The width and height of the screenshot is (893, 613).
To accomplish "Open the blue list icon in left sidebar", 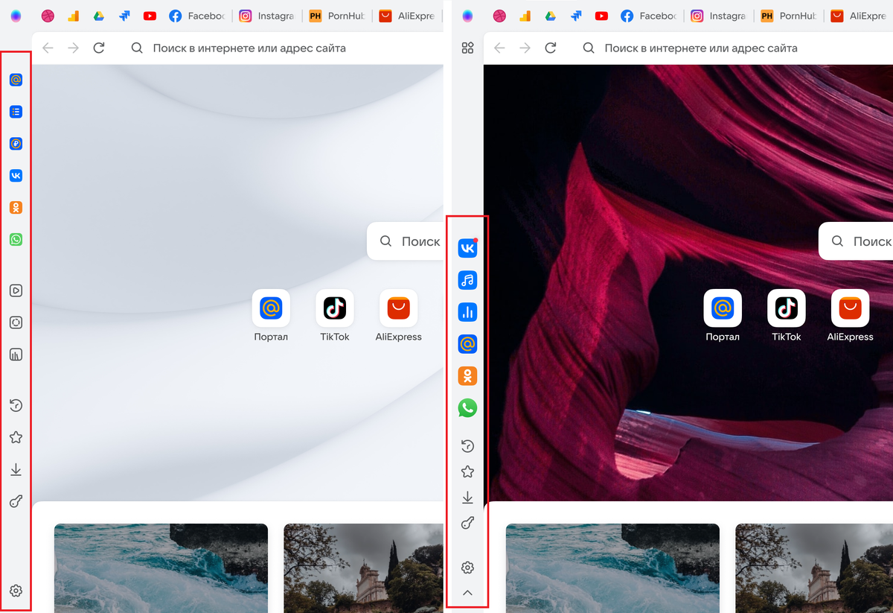I will [x=16, y=112].
